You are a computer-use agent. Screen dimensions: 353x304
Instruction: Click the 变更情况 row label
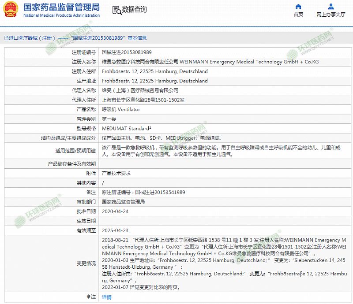pyautogui.click(x=86, y=263)
